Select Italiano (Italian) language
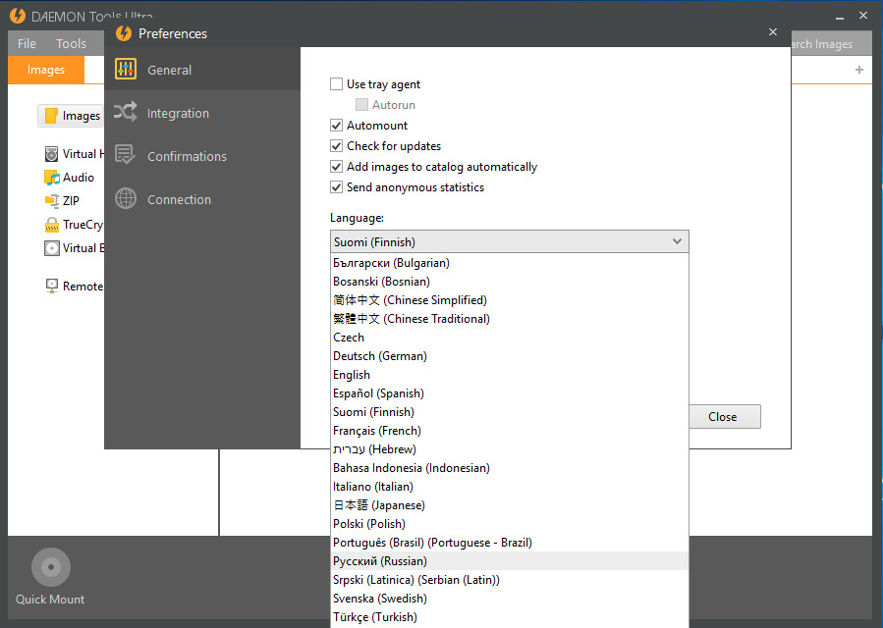 (509, 486)
